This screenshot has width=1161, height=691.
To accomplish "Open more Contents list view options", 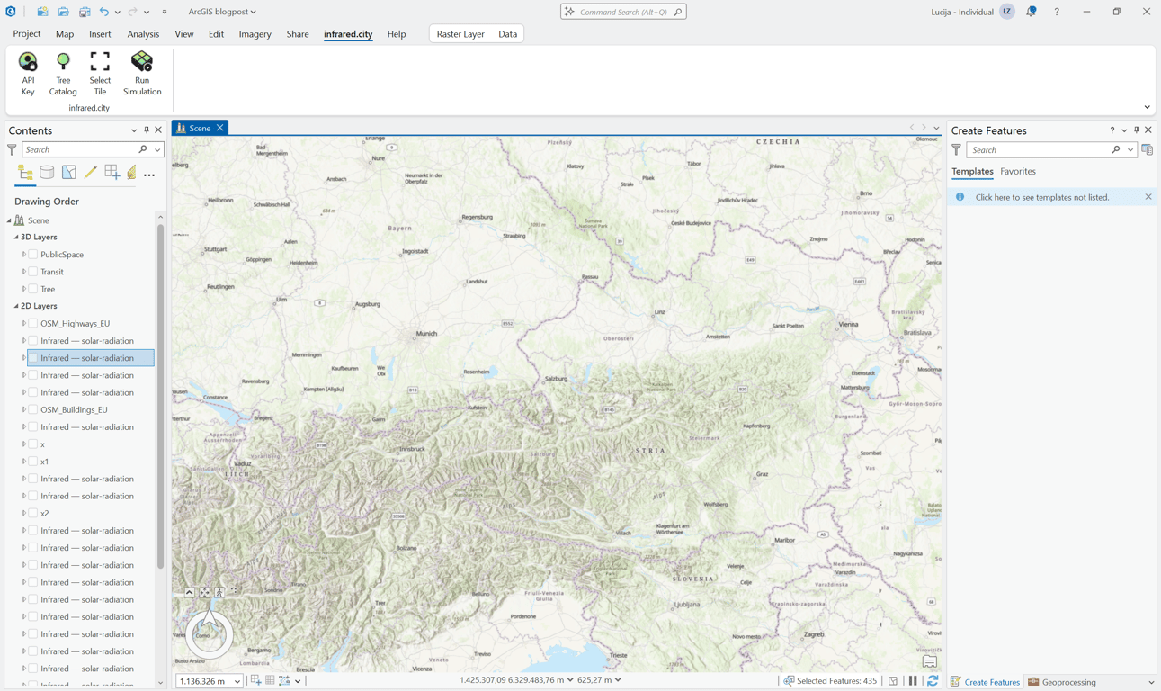I will click(149, 175).
